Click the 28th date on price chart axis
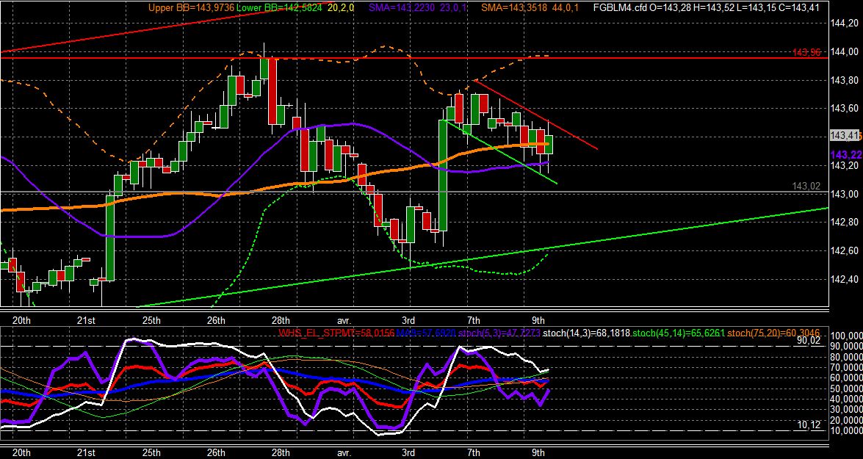This screenshot has height=459, width=863. pyautogui.click(x=281, y=320)
